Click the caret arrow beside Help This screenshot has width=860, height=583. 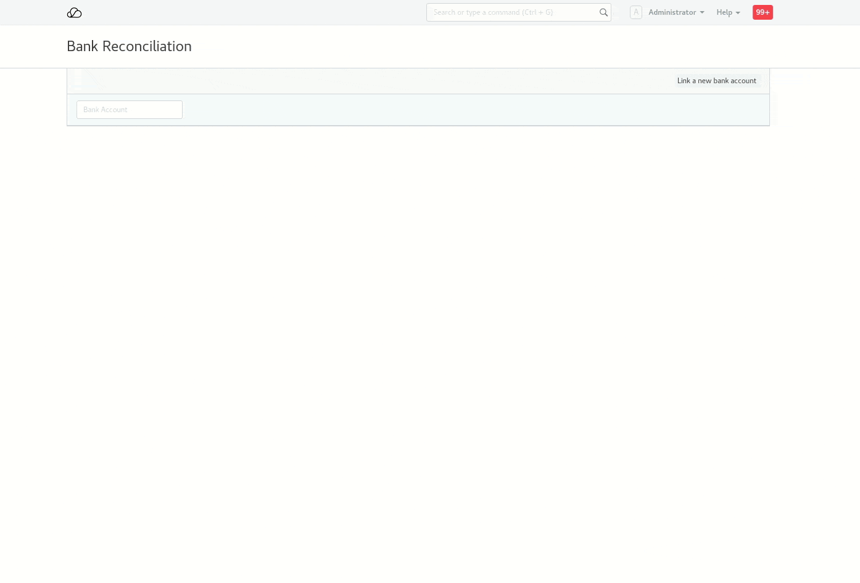[738, 13]
